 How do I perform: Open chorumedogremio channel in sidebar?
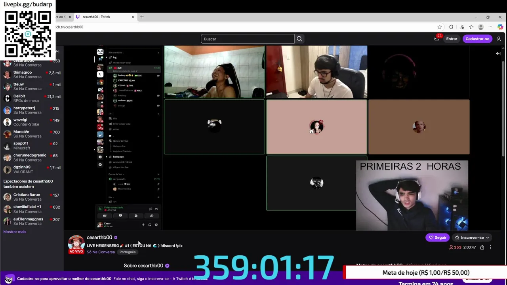(32, 158)
